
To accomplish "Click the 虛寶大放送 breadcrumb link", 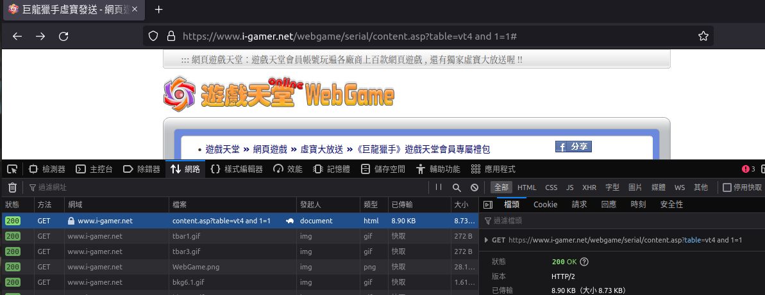I will pyautogui.click(x=321, y=150).
